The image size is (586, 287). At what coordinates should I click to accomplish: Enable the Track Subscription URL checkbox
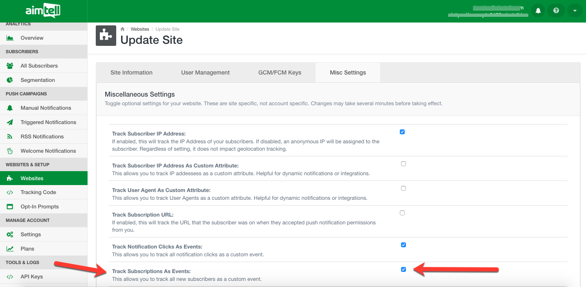point(402,213)
